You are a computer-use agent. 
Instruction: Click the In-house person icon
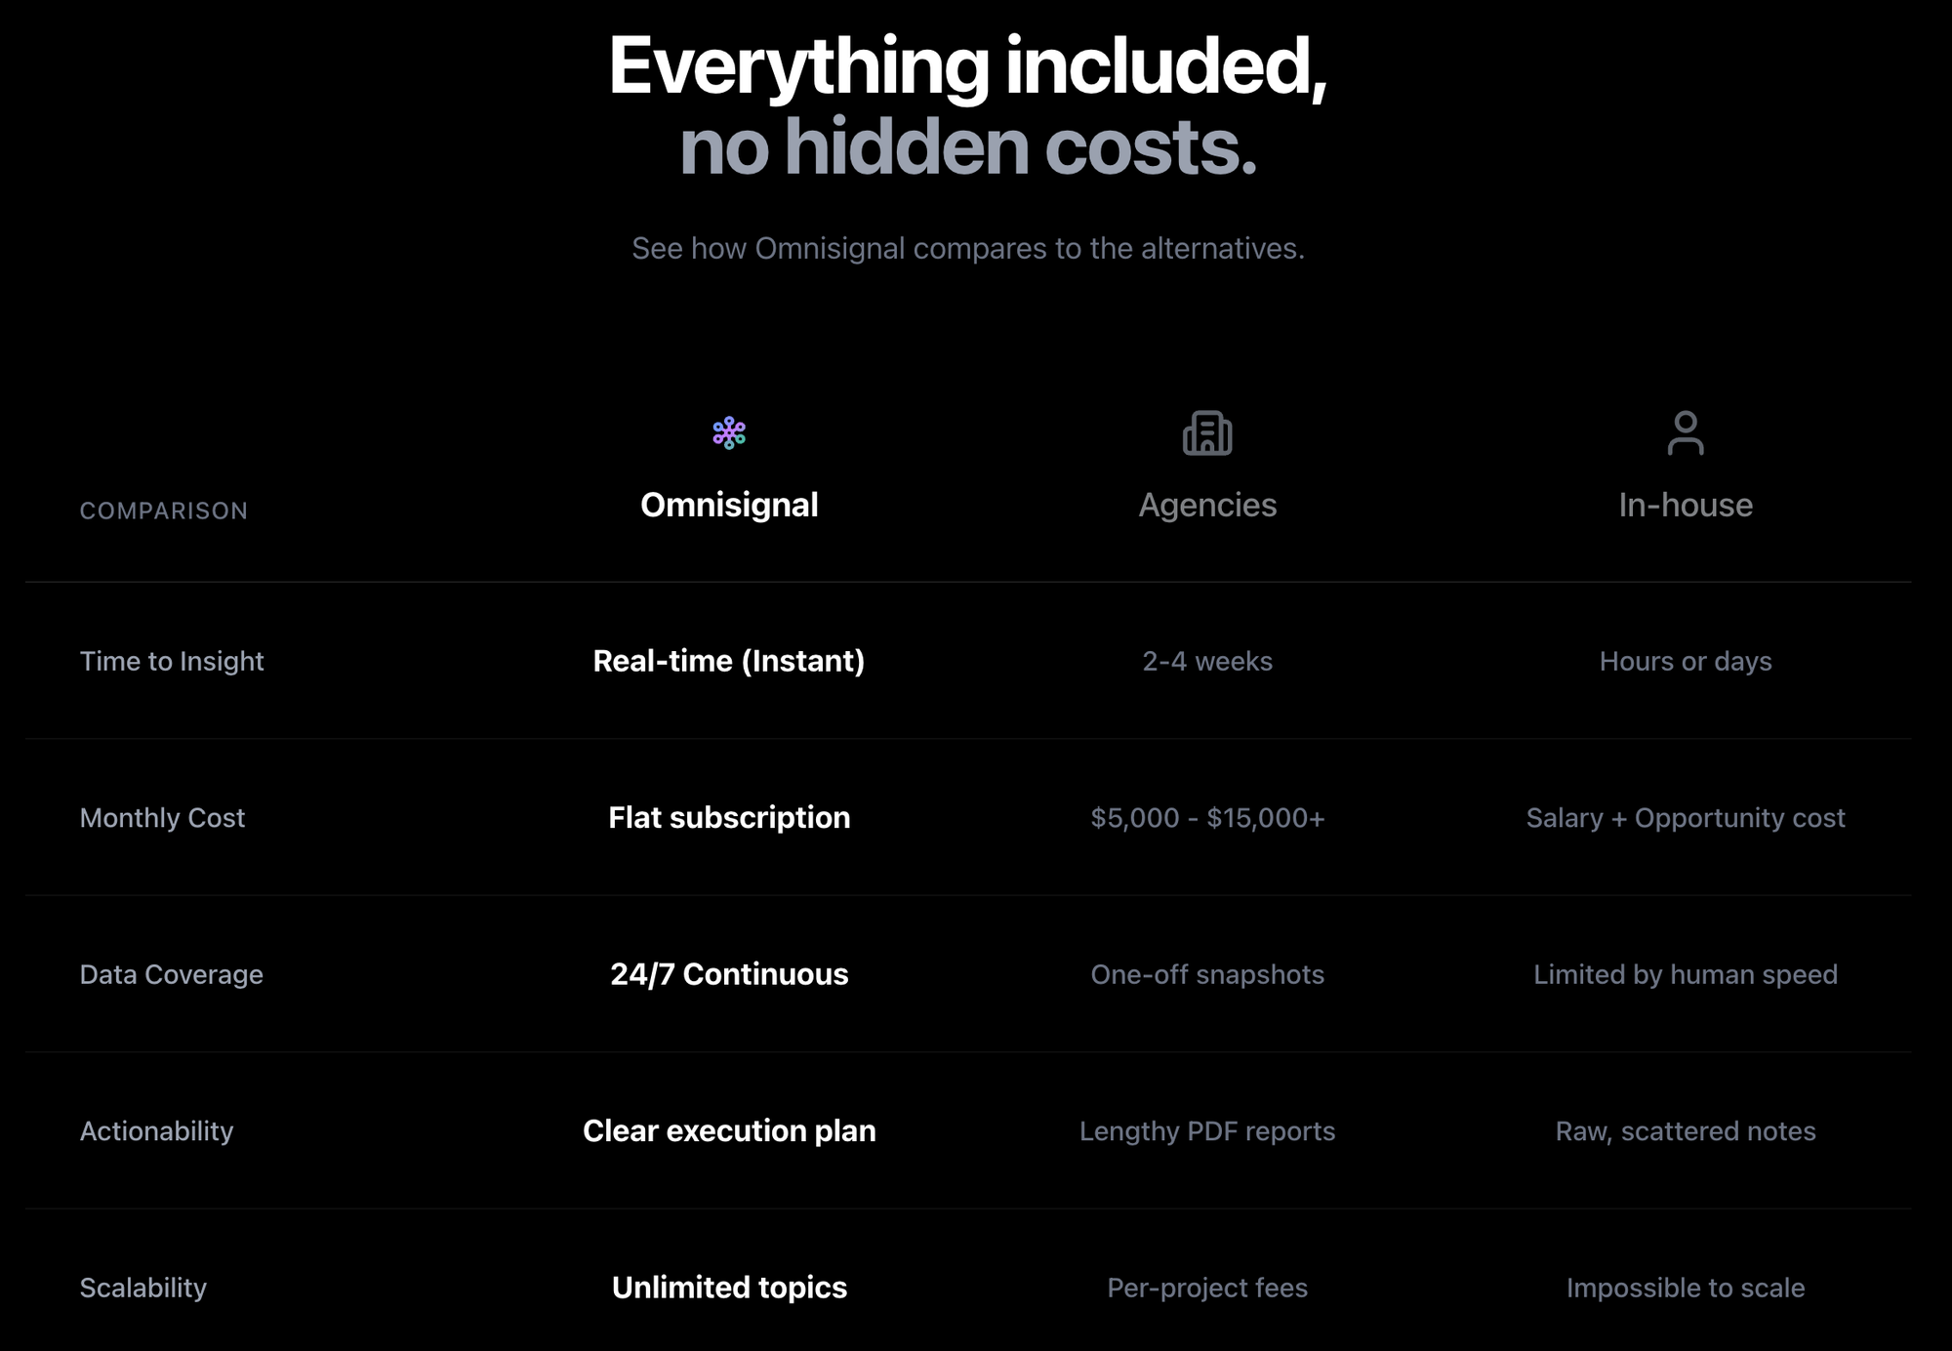(x=1686, y=433)
